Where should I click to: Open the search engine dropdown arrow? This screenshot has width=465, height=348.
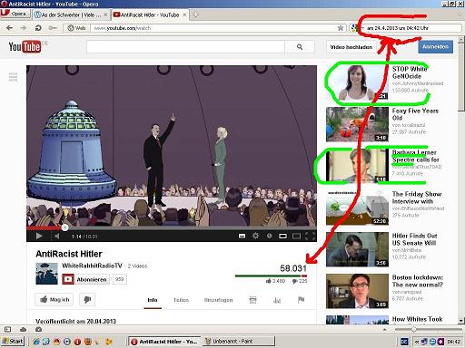[x=361, y=28]
